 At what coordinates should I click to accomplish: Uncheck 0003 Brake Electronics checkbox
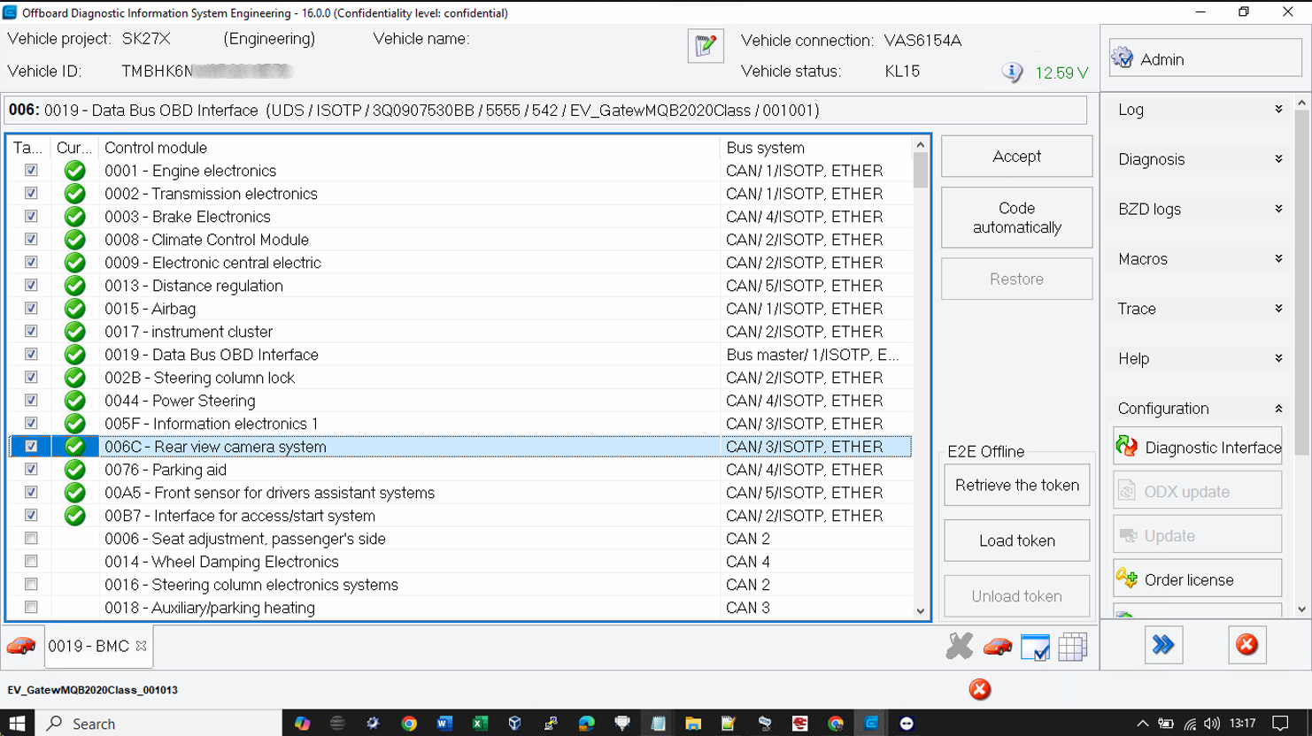coord(31,216)
